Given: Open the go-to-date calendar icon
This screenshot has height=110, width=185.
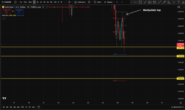Looking at the screenshot, I should pos(39,107).
